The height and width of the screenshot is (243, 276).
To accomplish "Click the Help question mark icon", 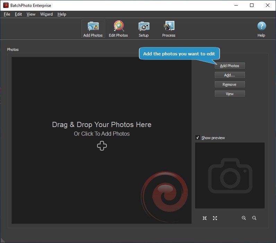I will [x=261, y=26].
